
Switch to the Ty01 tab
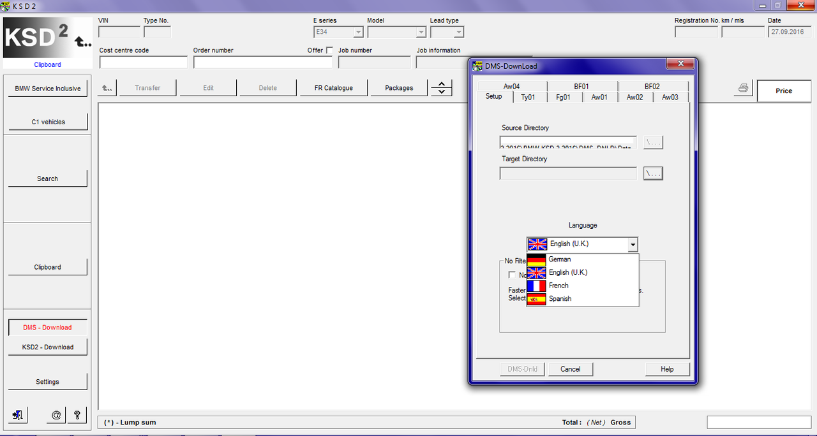coord(528,97)
